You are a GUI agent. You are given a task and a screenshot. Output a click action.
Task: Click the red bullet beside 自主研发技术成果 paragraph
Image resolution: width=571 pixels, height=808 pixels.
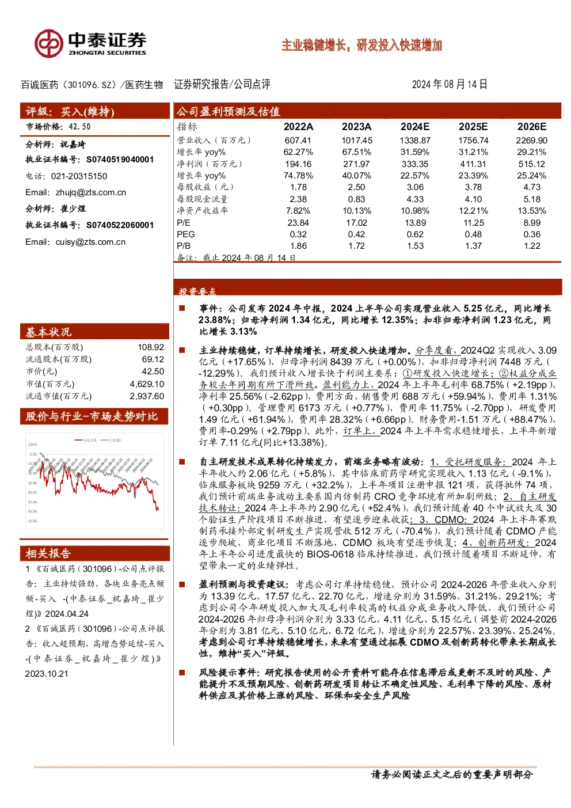click(x=182, y=462)
